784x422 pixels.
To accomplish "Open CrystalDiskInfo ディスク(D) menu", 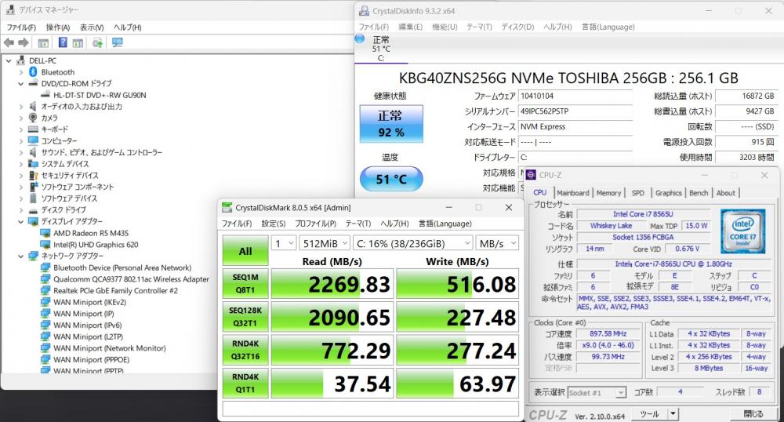I will (517, 27).
